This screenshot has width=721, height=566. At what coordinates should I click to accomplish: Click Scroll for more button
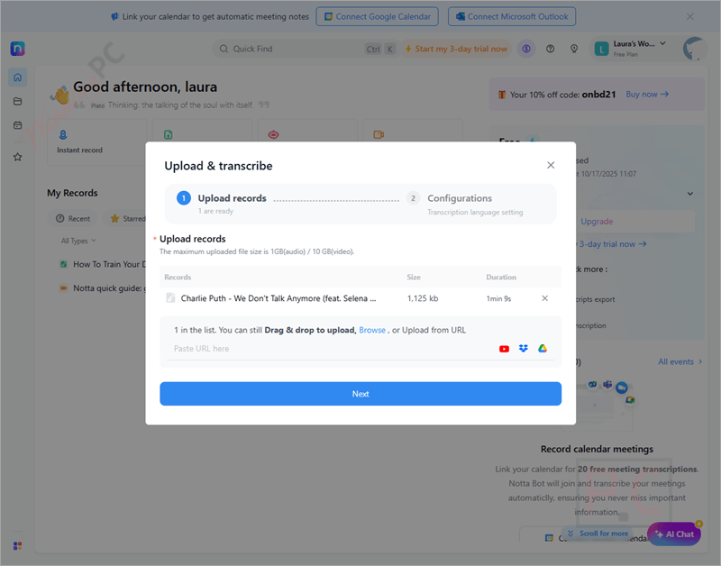(598, 534)
